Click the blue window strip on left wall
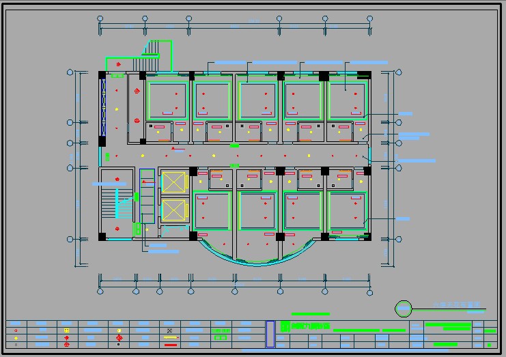Image resolution: width=506 pixels, height=357 pixels. point(103,107)
